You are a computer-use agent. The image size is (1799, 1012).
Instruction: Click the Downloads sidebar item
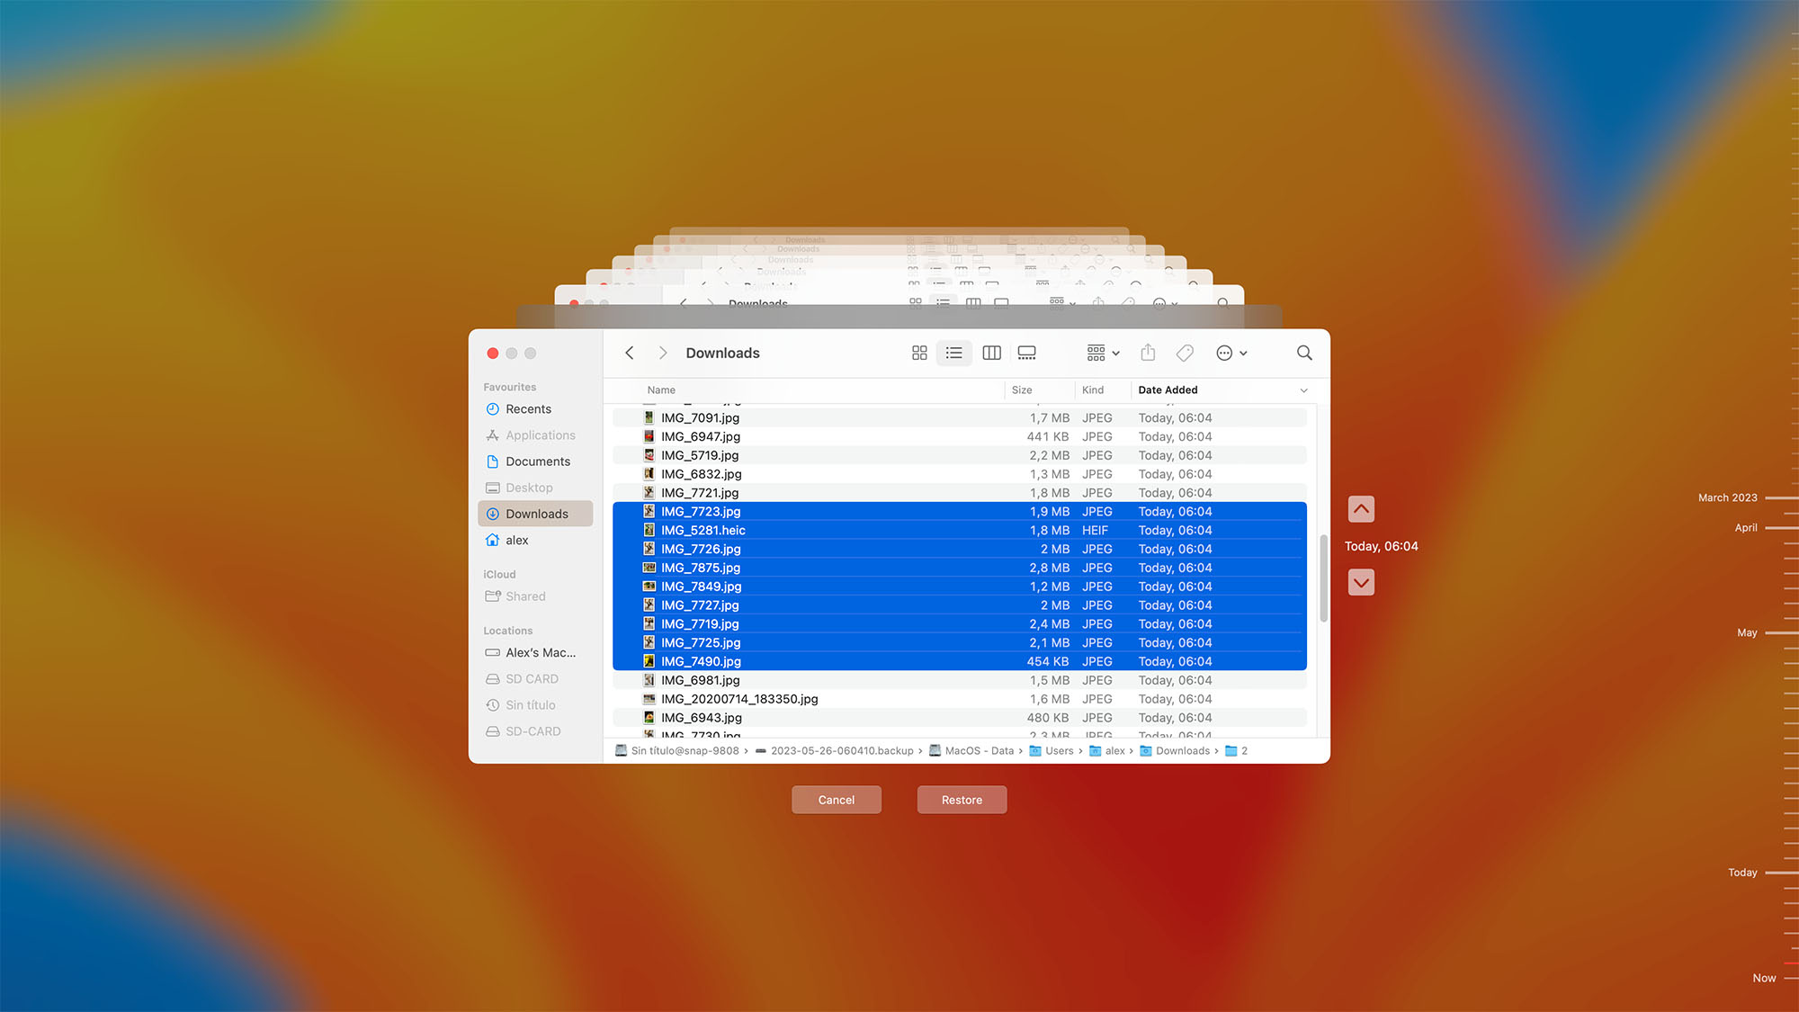[536, 513]
